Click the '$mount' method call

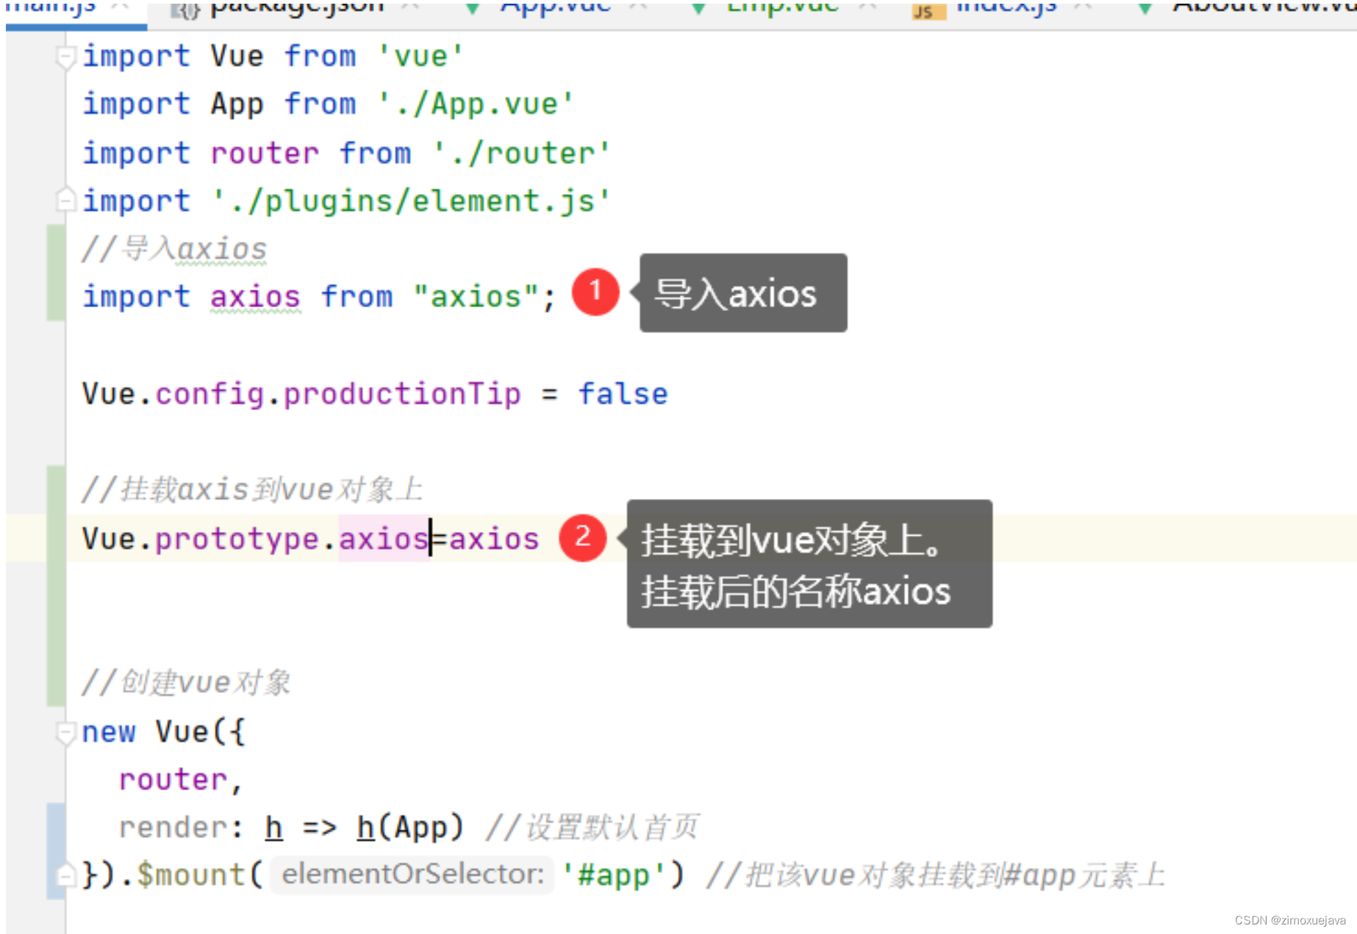click(190, 875)
